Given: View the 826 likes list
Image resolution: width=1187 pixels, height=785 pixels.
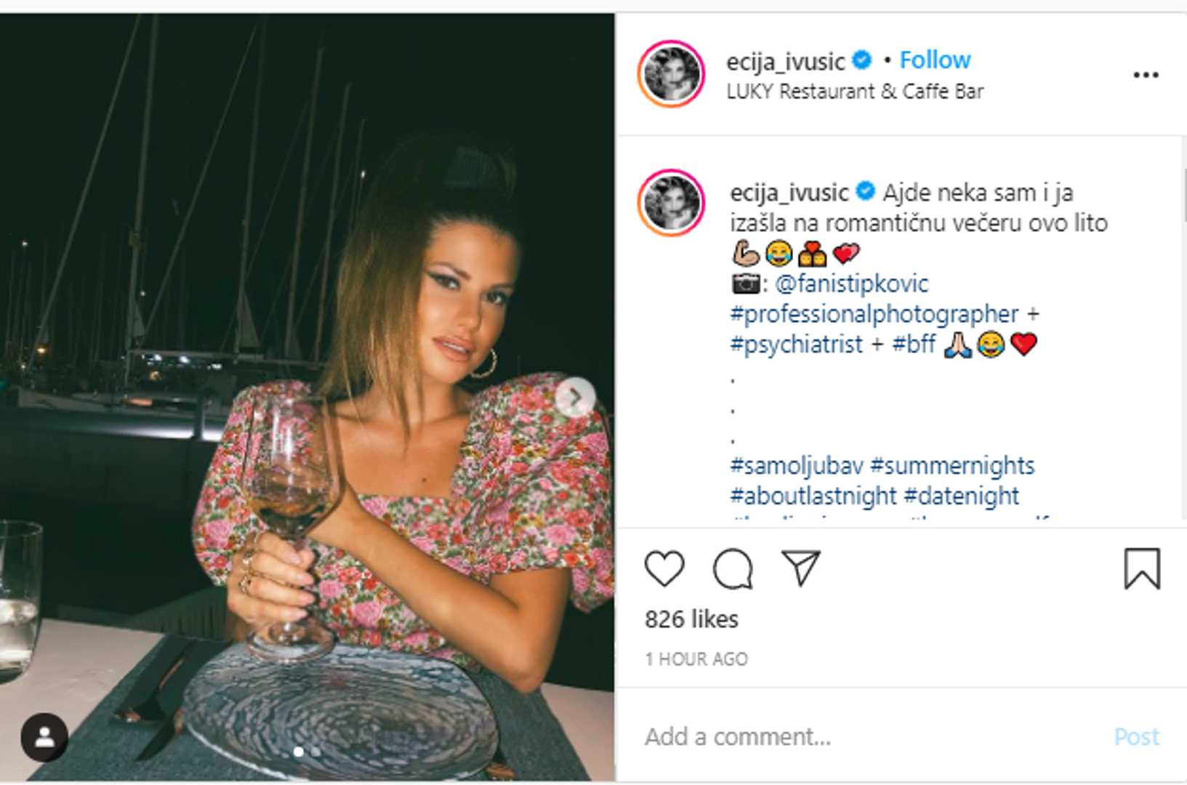Looking at the screenshot, I should pos(691,619).
